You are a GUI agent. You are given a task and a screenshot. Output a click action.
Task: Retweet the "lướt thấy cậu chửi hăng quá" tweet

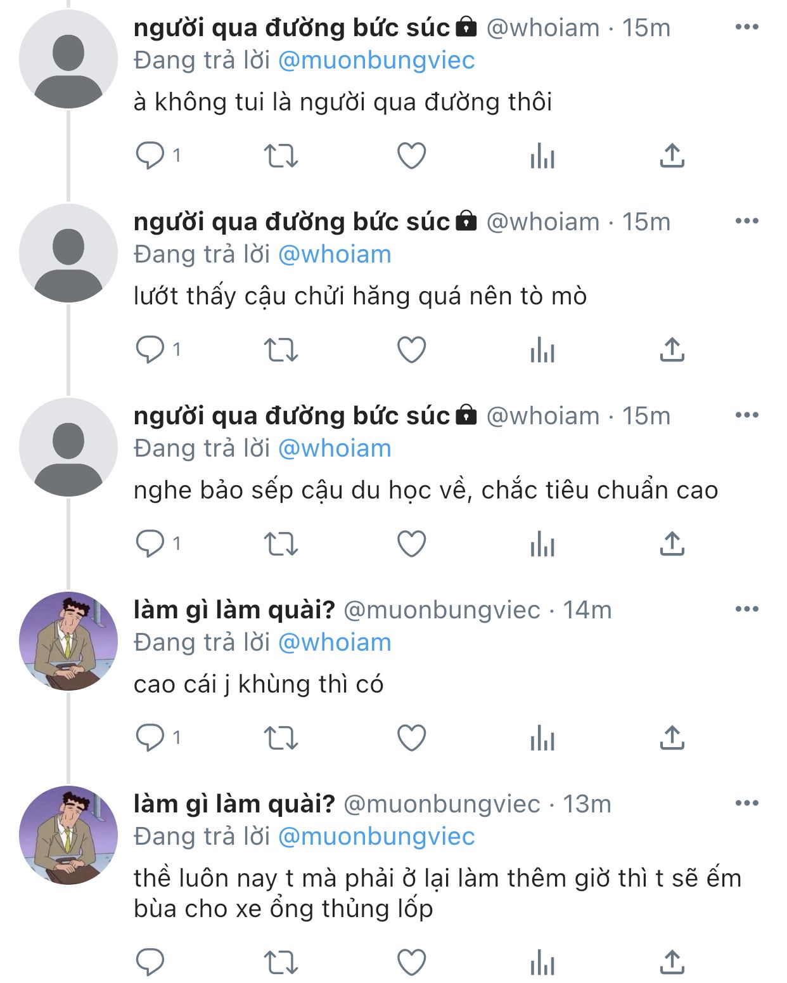pyautogui.click(x=280, y=350)
